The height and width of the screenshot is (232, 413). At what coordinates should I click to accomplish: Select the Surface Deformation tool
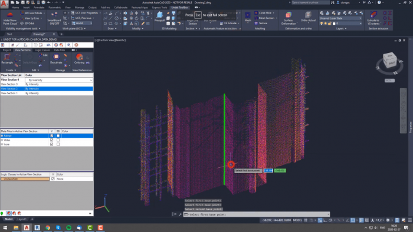pos(289,18)
